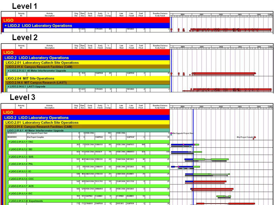Click year 2001 on Level 3 timescale

(202, 106)
